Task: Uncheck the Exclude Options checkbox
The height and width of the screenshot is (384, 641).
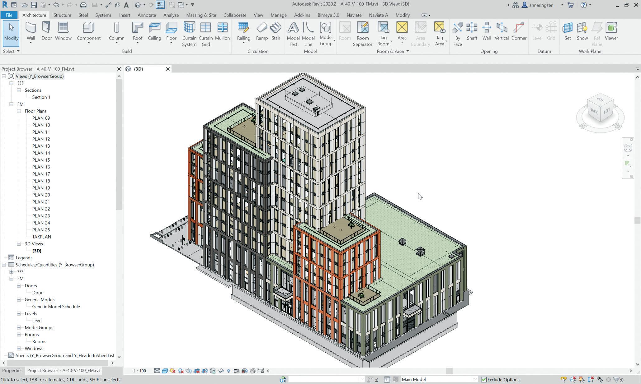Action: [484, 380]
